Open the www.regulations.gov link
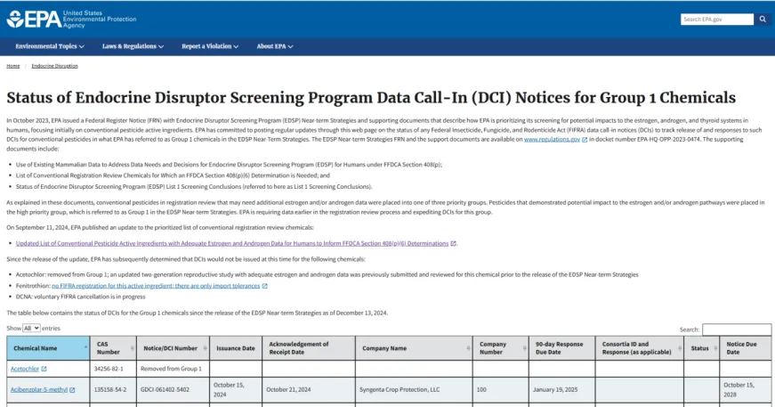The image size is (775, 407). (x=552, y=140)
